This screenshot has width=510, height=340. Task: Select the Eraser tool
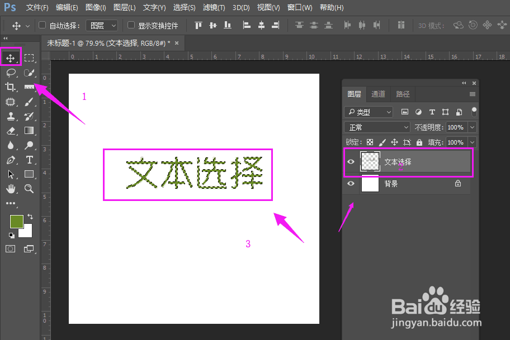(11, 131)
